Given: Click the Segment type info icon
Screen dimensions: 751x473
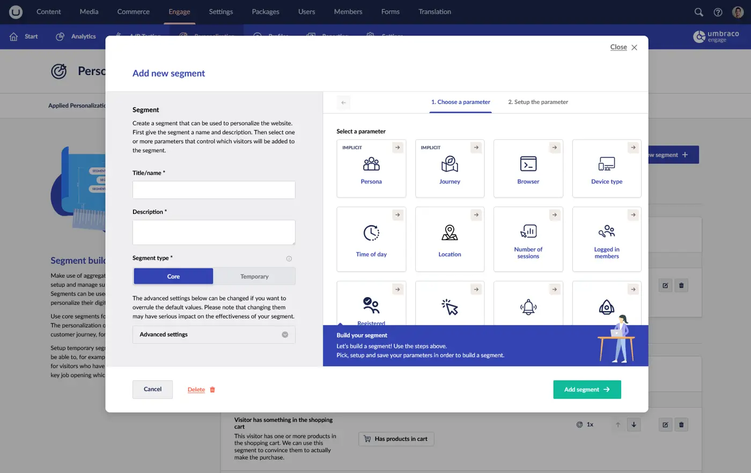Looking at the screenshot, I should (289, 258).
